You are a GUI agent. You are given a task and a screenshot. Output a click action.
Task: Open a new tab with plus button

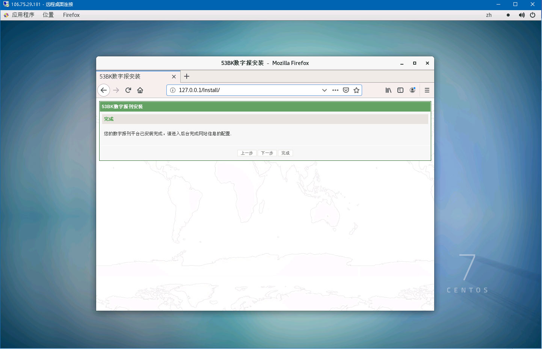[187, 76]
